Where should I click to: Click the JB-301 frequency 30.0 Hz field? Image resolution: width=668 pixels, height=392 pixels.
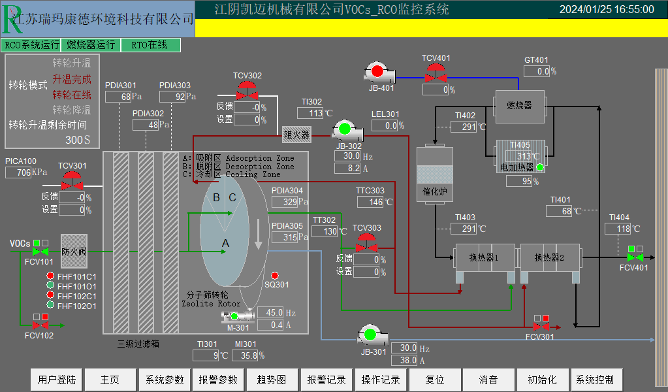point(404,348)
